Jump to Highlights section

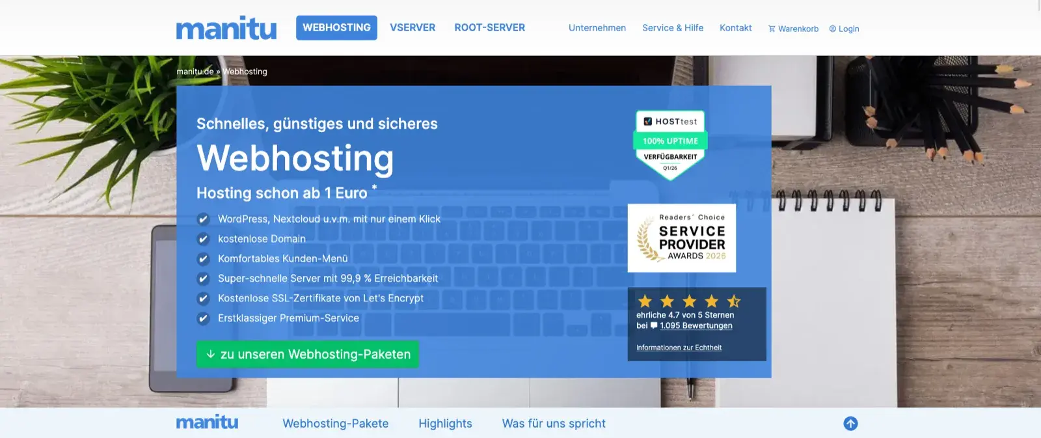445,424
